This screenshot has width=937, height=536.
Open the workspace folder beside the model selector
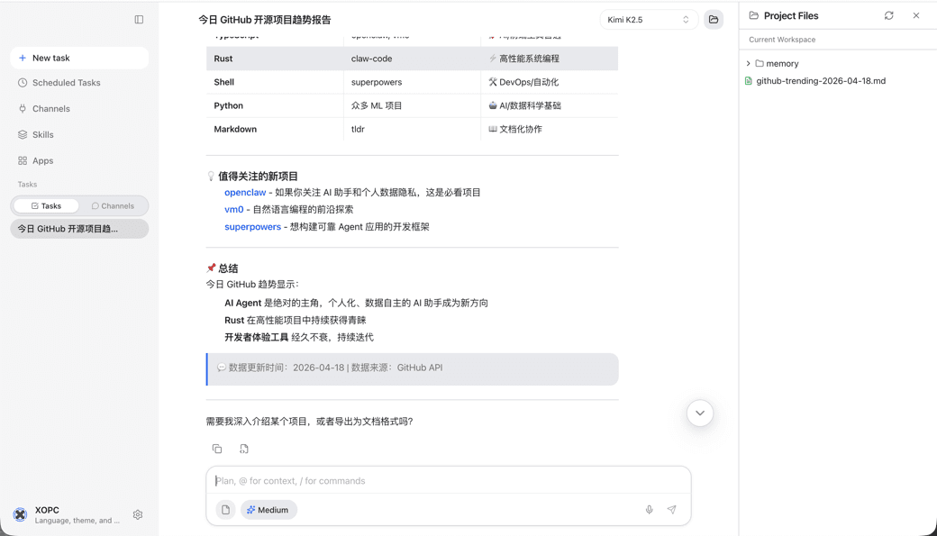point(713,19)
